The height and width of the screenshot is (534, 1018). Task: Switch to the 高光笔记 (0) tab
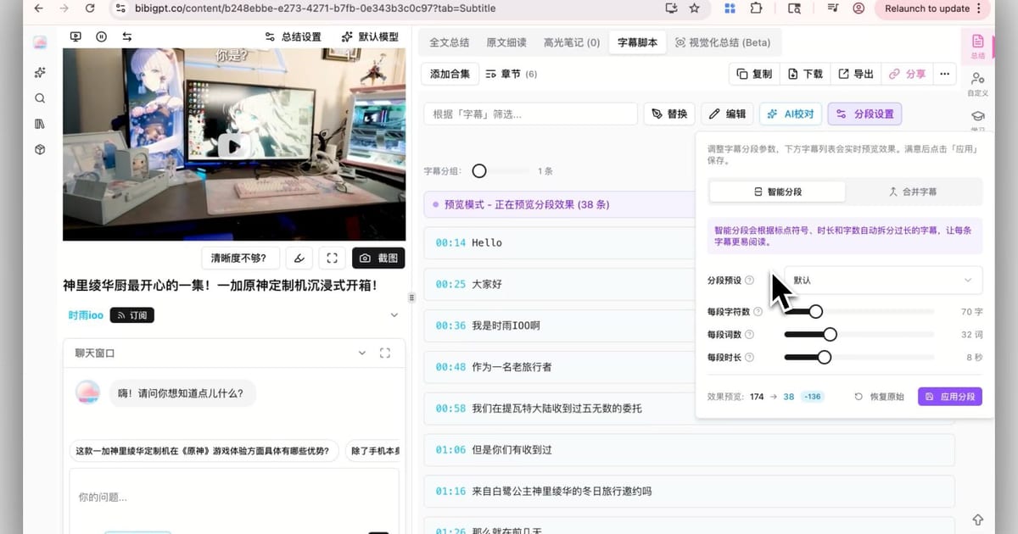pos(572,42)
